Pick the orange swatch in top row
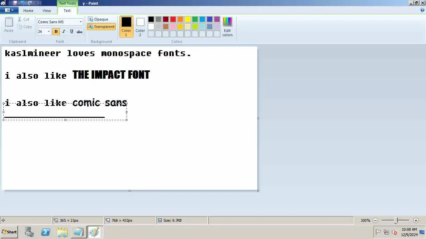 pos(180,19)
